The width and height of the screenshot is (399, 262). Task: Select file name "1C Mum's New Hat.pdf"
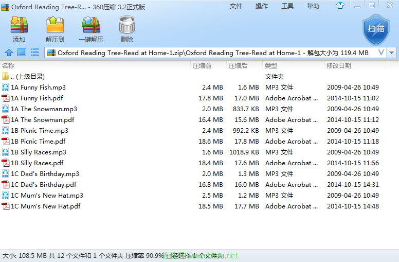click(46, 206)
